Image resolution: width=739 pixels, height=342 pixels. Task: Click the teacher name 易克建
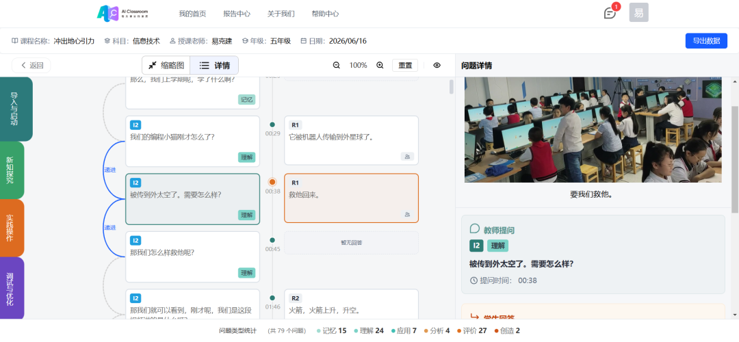pyautogui.click(x=222, y=41)
